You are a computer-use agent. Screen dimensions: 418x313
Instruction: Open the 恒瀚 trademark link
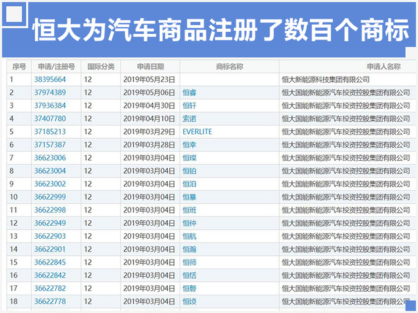tap(189, 249)
